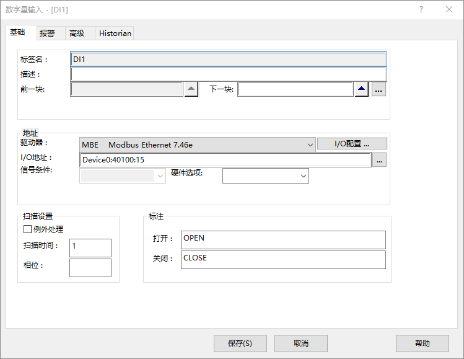Switch to the Historian tab
Screen dimensions: 464x359
point(115,33)
